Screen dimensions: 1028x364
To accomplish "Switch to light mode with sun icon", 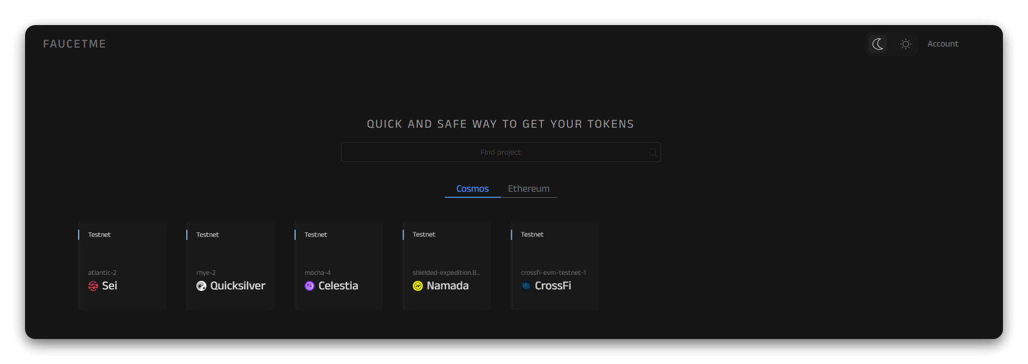I will pos(905,44).
